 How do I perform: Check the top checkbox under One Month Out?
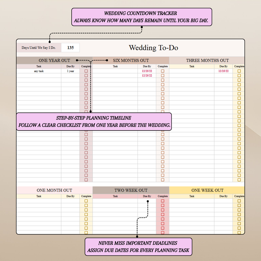pyautogui.click(x=86, y=201)
